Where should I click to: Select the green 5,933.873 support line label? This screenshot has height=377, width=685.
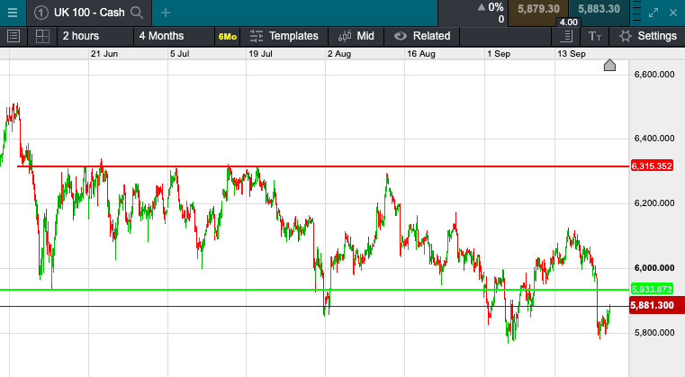(652, 289)
